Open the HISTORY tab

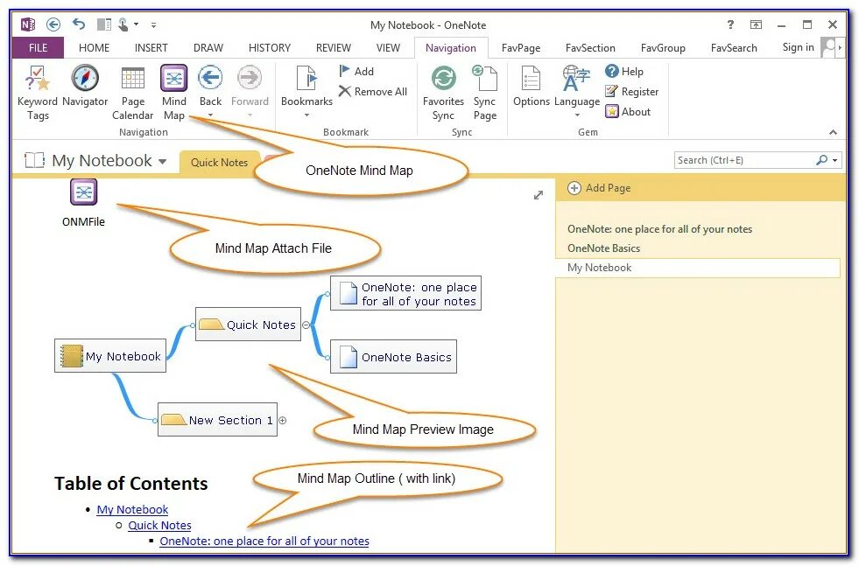tap(270, 47)
